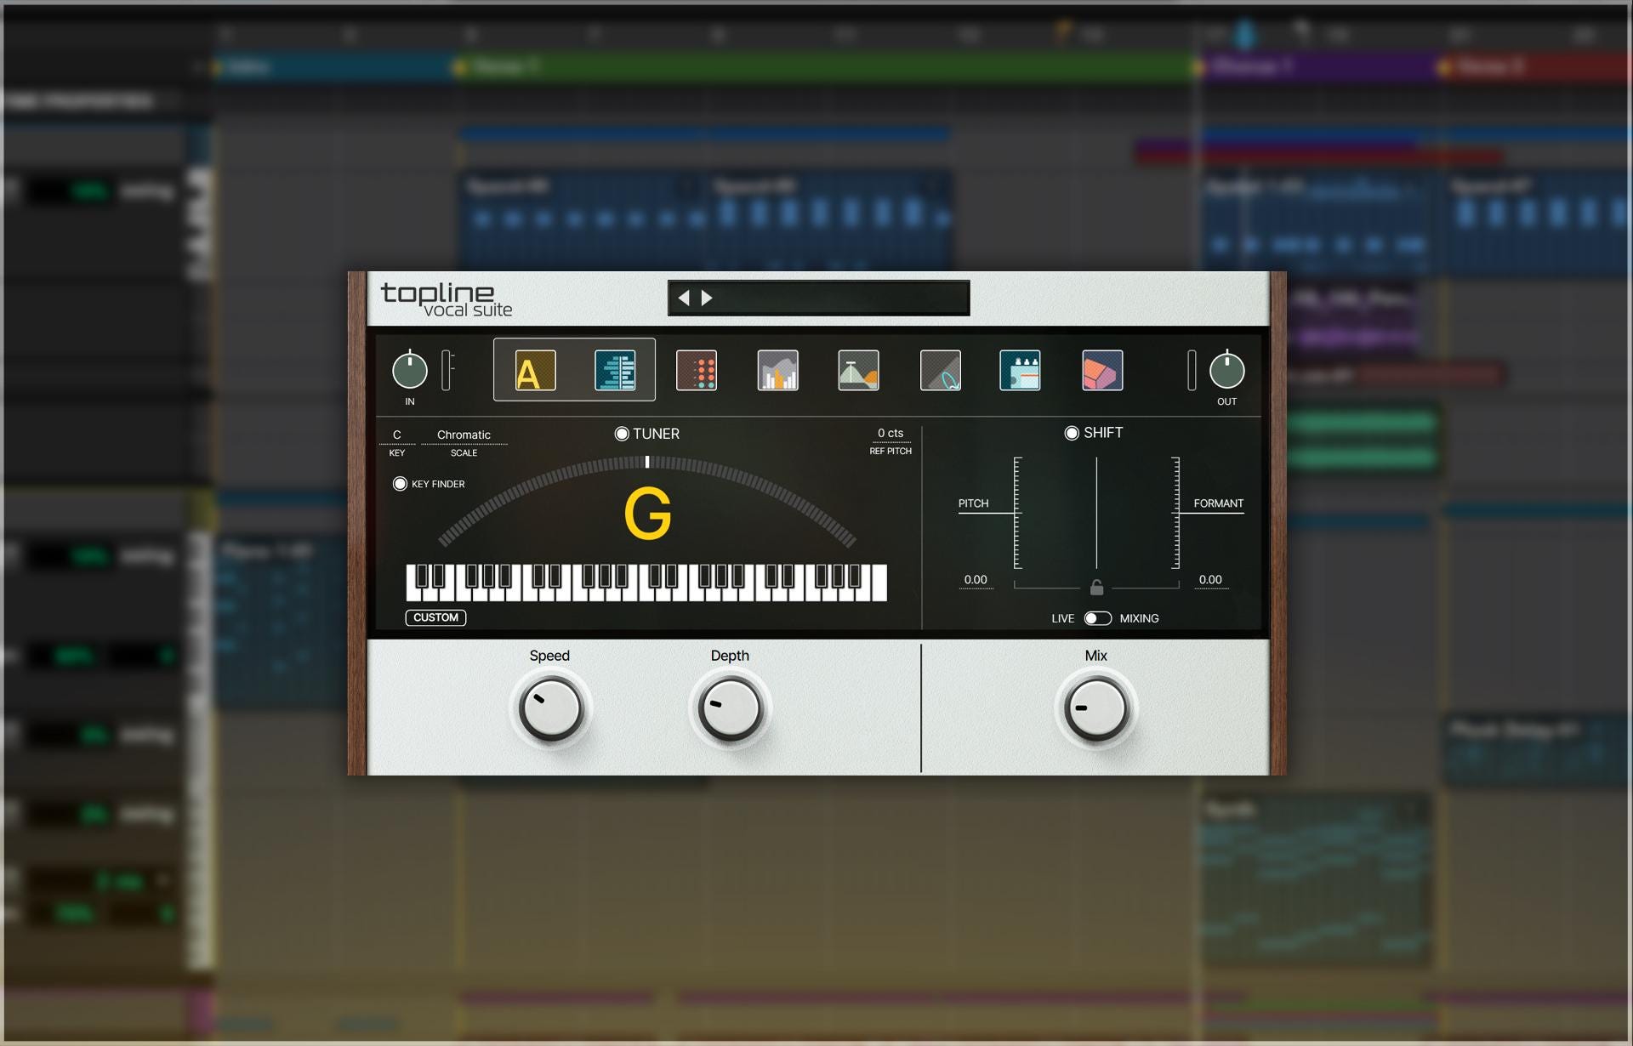Open the gray curve module icon
The height and width of the screenshot is (1046, 1633).
(x=941, y=371)
